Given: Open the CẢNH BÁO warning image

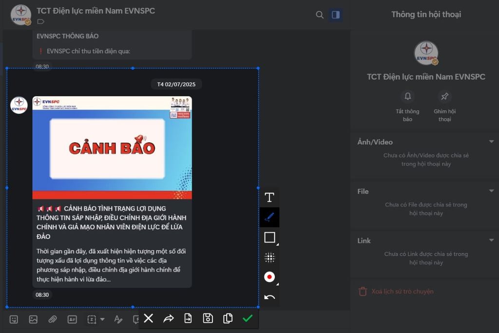Looking at the screenshot, I should (x=112, y=148).
